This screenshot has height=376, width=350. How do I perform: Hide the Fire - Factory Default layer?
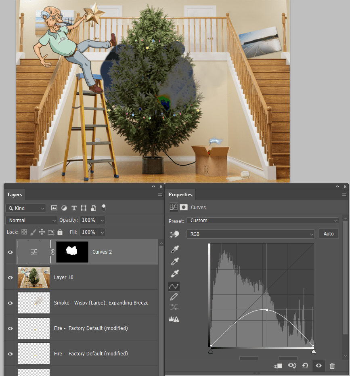click(10, 328)
